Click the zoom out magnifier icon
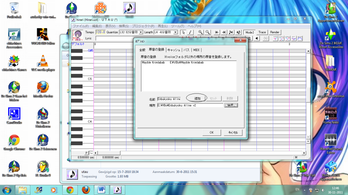Screen dimensions: 348x195 [x=208, y=32]
